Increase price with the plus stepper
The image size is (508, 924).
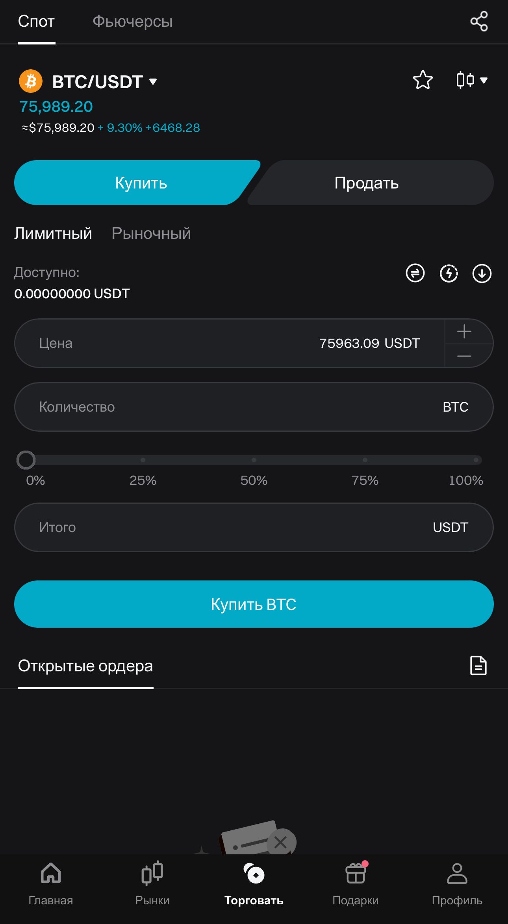click(x=464, y=331)
